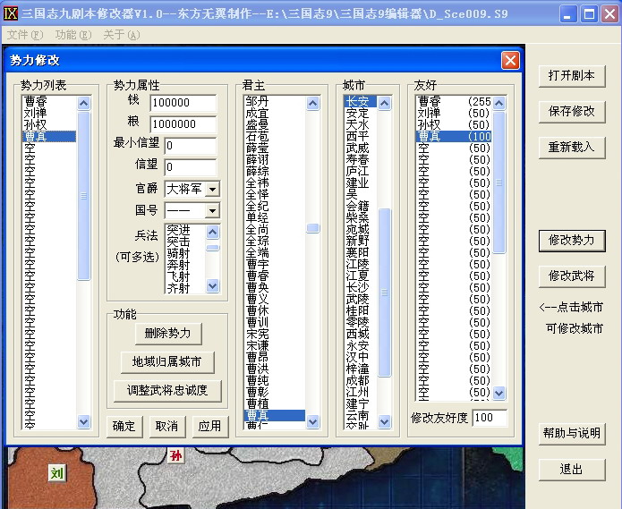Click the 修改友好度 input field
The width and height of the screenshot is (622, 509).
tap(490, 418)
